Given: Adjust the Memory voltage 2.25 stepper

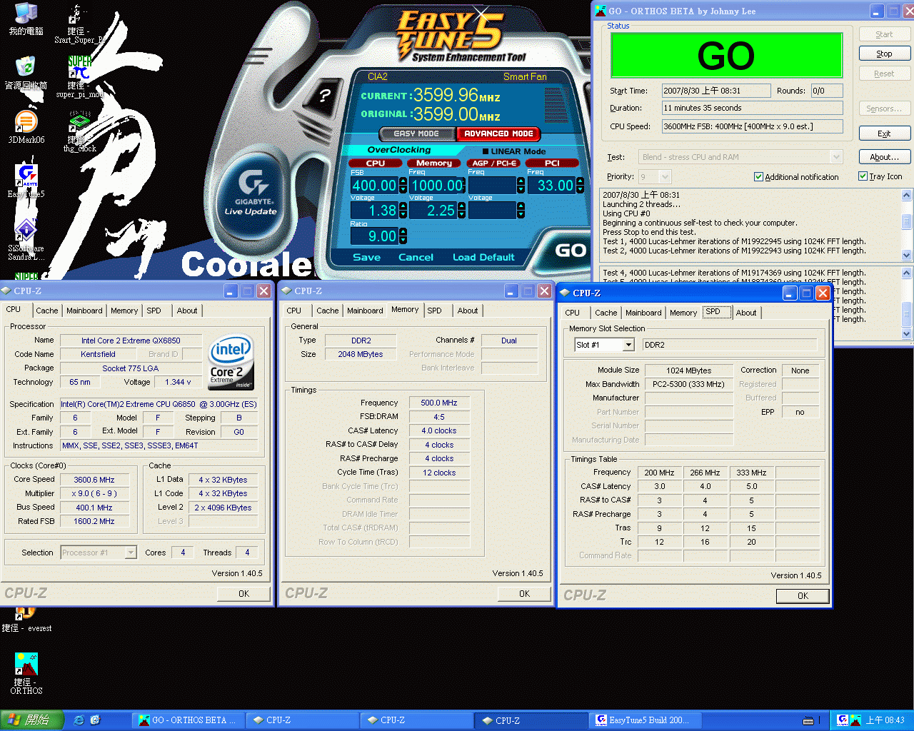Looking at the screenshot, I should pyautogui.click(x=462, y=211).
